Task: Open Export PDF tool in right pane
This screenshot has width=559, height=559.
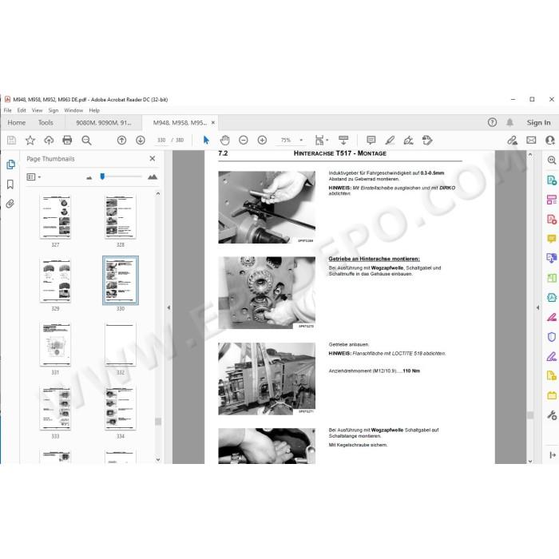Action: tap(552, 180)
